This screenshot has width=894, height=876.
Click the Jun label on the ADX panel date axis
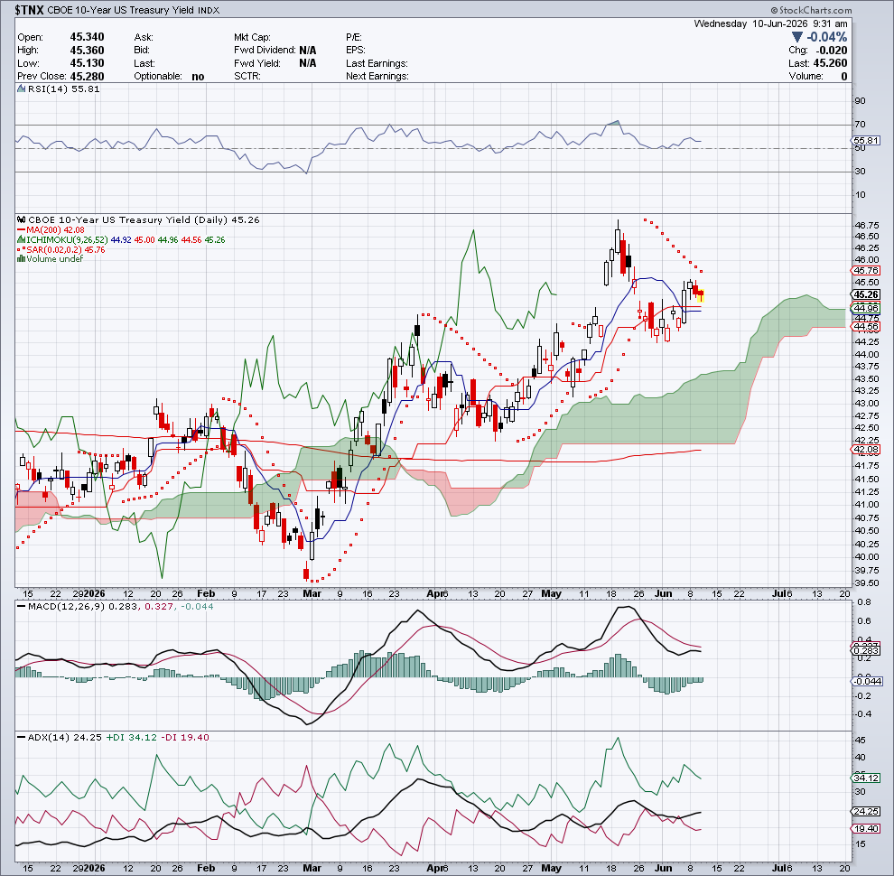click(663, 868)
